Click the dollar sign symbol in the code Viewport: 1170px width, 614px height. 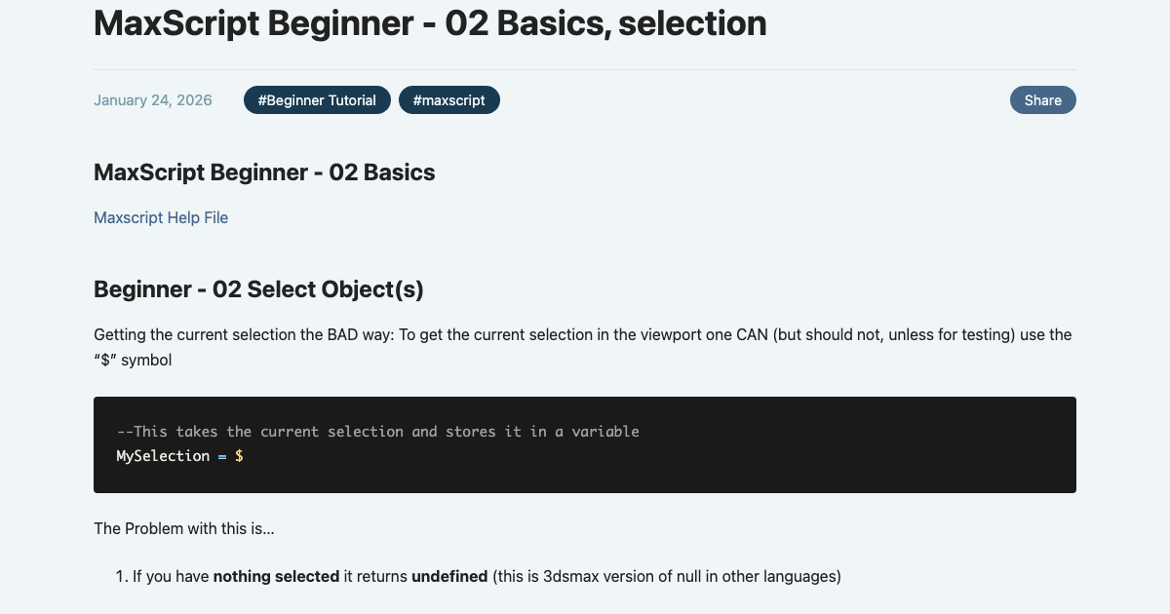pyautogui.click(x=240, y=455)
